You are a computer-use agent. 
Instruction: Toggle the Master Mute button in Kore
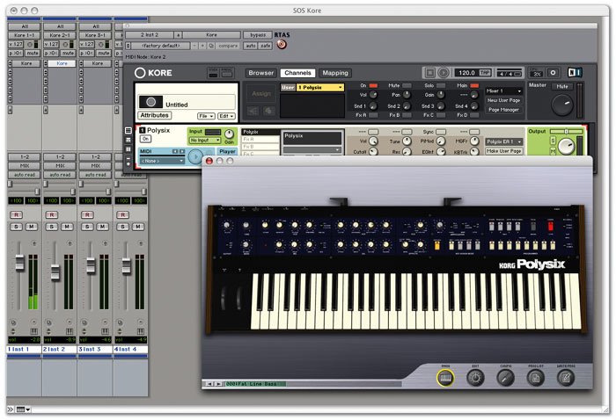coord(562,86)
